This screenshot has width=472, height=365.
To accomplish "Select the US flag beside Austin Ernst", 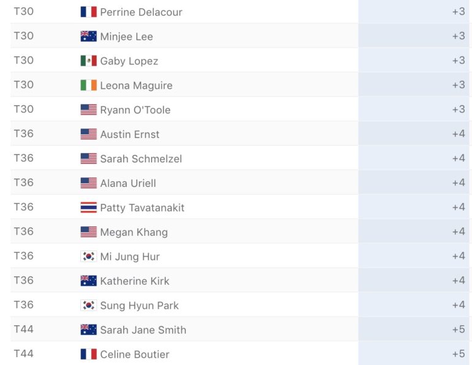I will (x=88, y=134).
